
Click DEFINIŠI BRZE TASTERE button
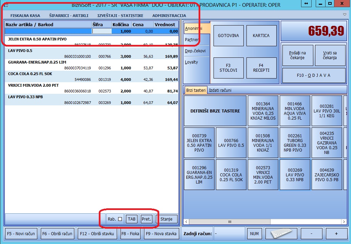[x=215, y=111]
